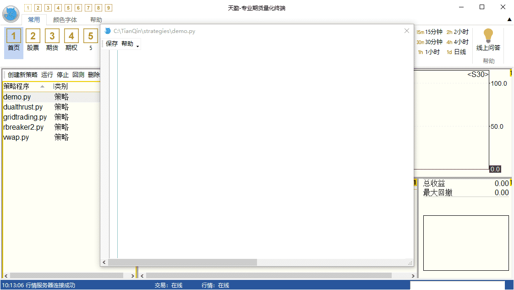This screenshot has height=290, width=514.
Task: Close the demo.py editor window
Action: (406, 31)
